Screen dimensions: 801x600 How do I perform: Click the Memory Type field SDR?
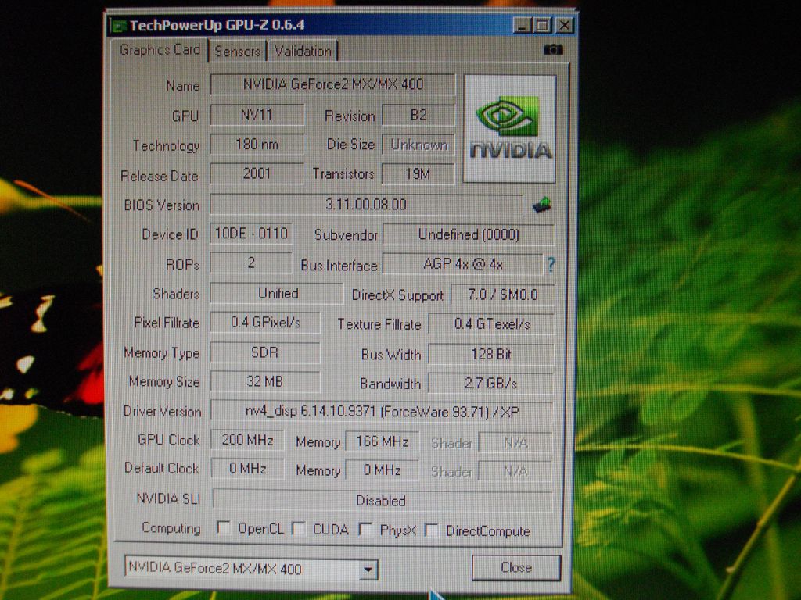(x=265, y=352)
